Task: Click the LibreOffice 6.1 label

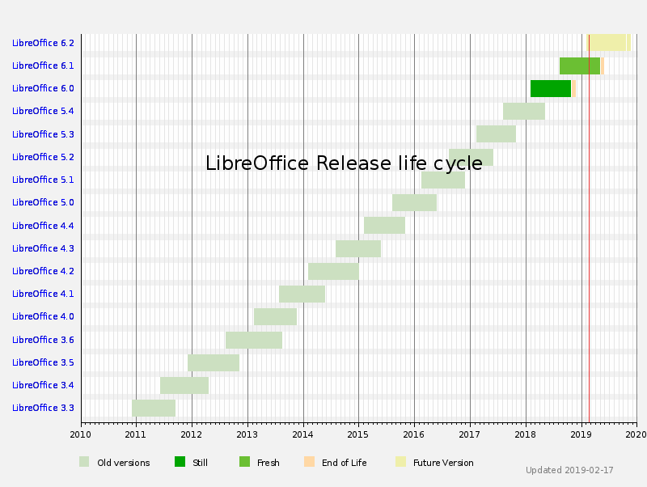Action: coord(43,66)
